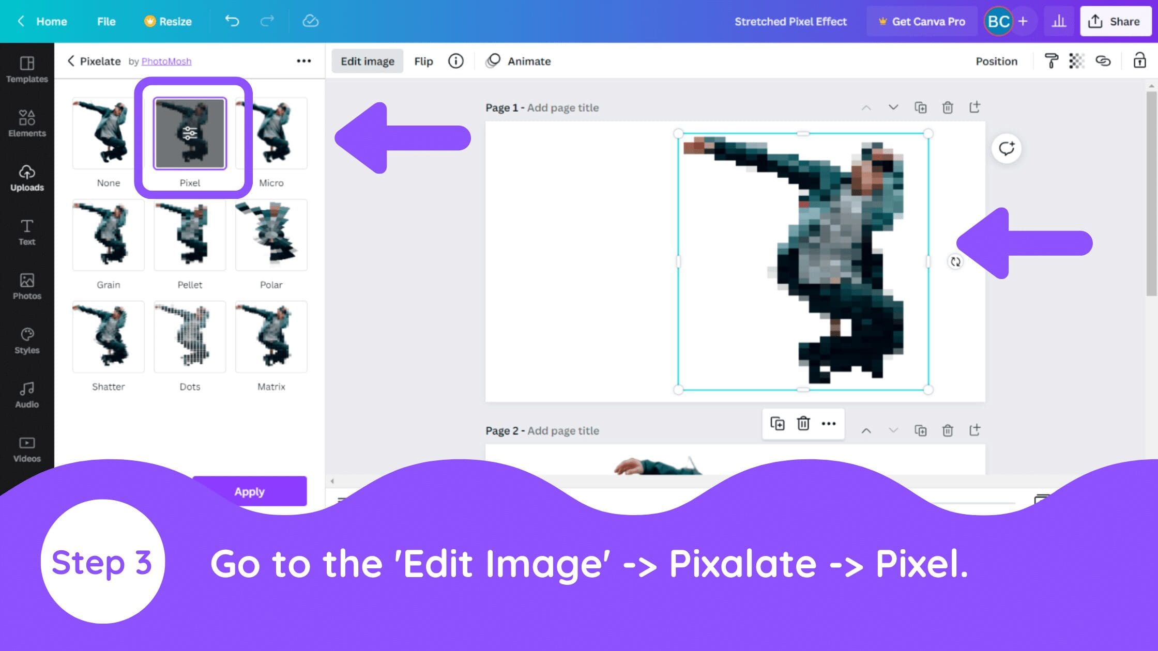
Task: Click the Apply button for Pixel effect
Action: (x=249, y=490)
